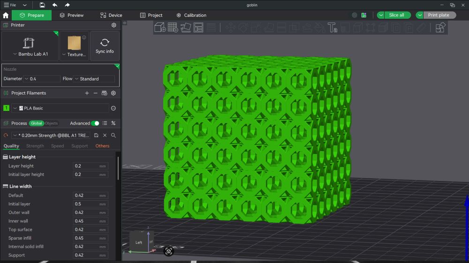Save the process preset
The image size is (469, 263).
[96, 135]
